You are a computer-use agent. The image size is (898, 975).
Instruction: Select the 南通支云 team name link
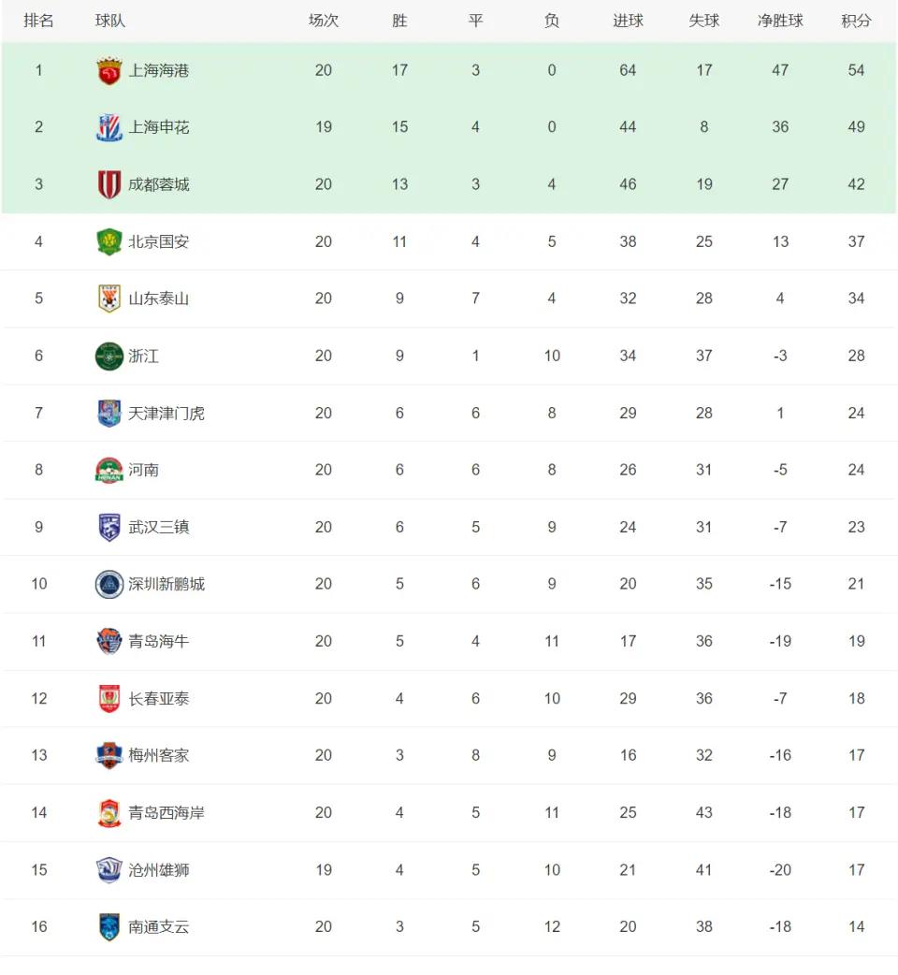[x=158, y=926]
